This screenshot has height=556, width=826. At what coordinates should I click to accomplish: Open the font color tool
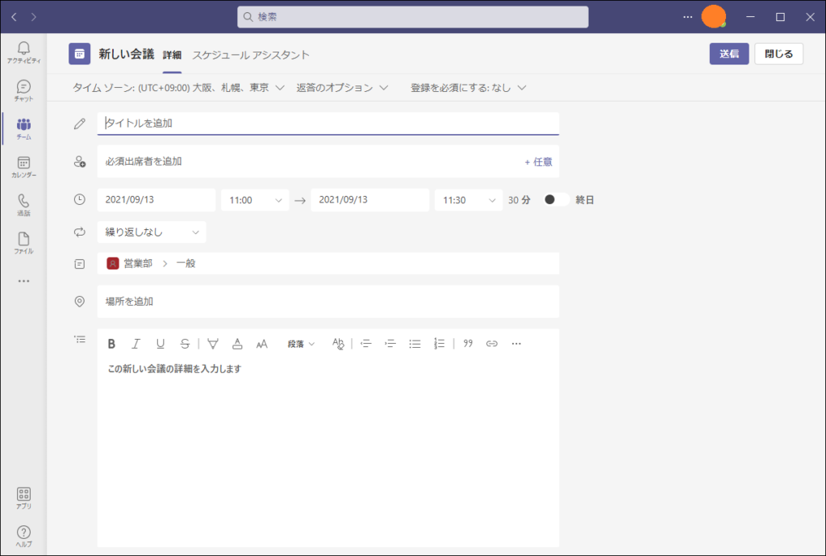[x=237, y=344]
